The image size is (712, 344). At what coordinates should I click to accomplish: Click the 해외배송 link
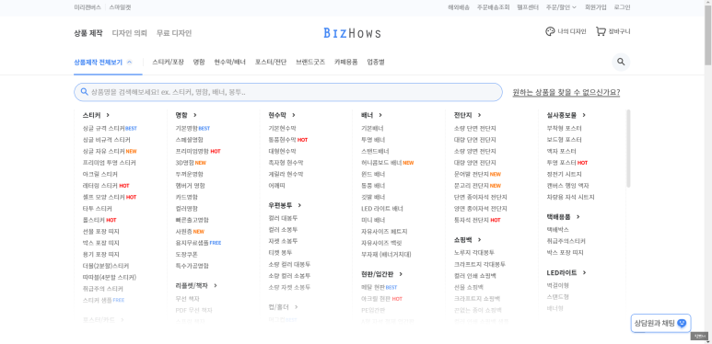click(x=459, y=7)
